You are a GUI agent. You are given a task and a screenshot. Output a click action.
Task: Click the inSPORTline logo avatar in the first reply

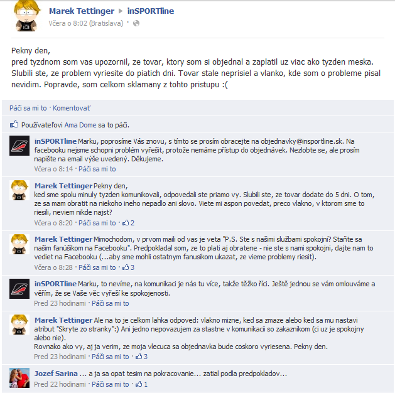point(19,146)
